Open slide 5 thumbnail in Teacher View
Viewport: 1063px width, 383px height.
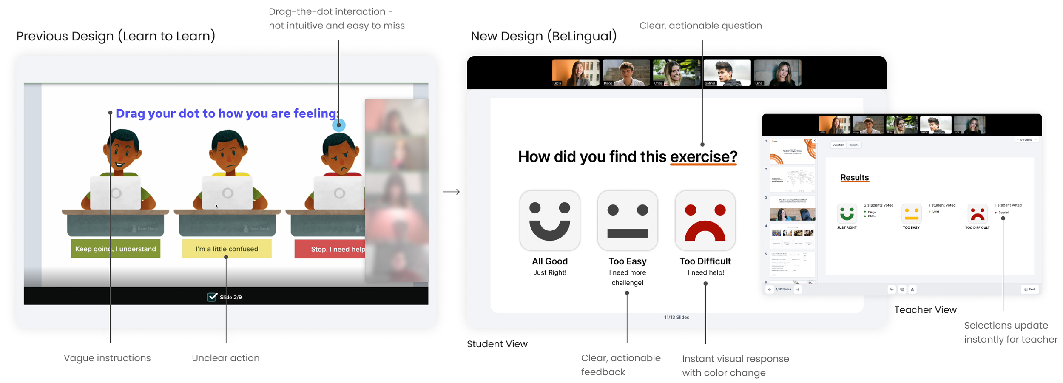793,264
